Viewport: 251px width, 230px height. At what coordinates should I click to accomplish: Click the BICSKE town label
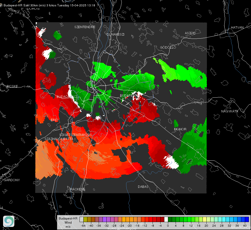coord(12,86)
